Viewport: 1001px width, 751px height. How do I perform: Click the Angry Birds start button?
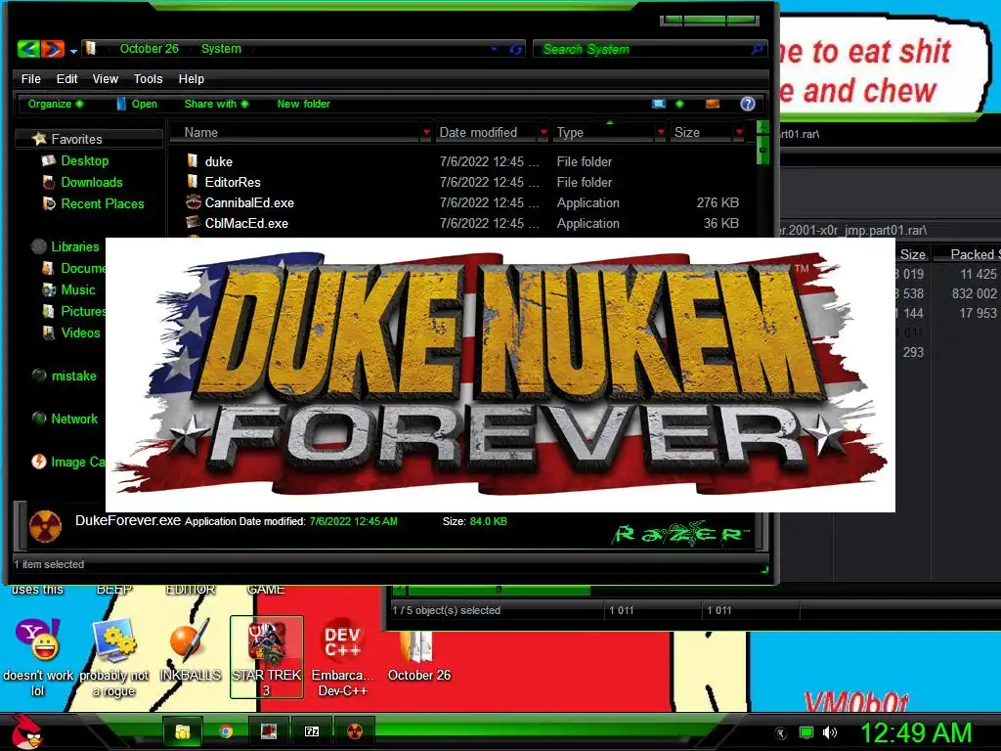click(26, 731)
